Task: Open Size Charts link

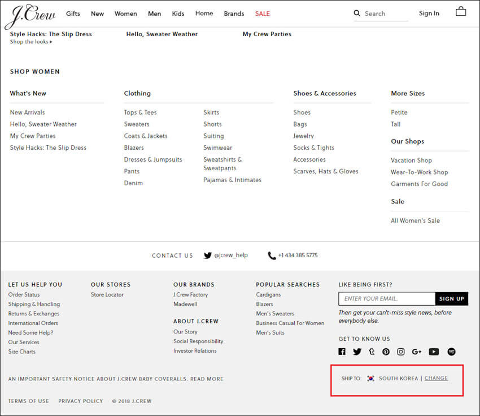Action: (x=21, y=352)
